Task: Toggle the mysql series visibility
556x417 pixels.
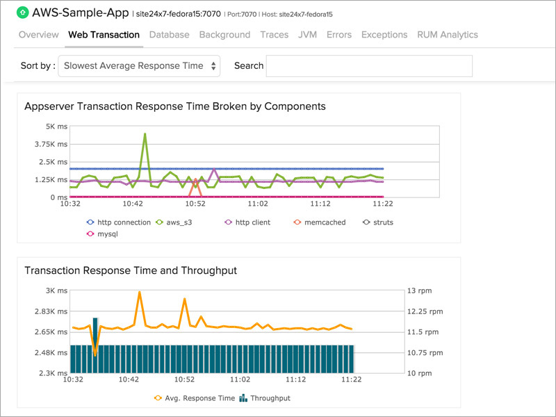Action: click(x=89, y=235)
